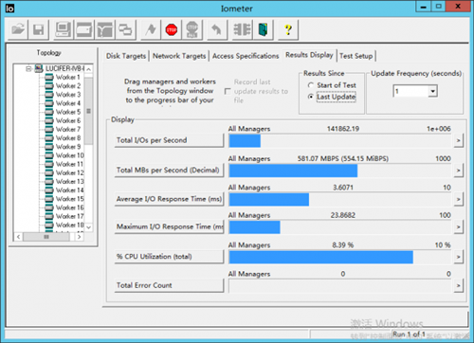The height and width of the screenshot is (343, 474).
Task: Click the Topology horizontal scrollbar thumb
Action: click(46, 237)
